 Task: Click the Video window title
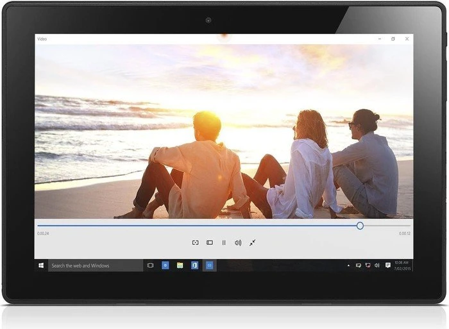tap(42, 39)
